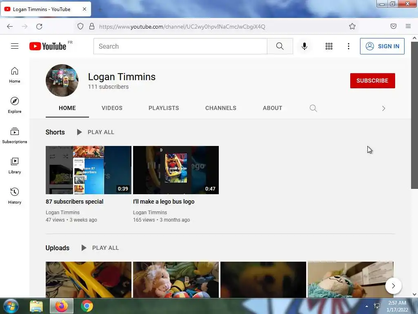
Task: Click SIGN IN button
Action: pos(382,46)
